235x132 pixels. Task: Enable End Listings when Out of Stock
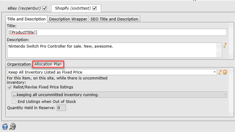[14, 102]
